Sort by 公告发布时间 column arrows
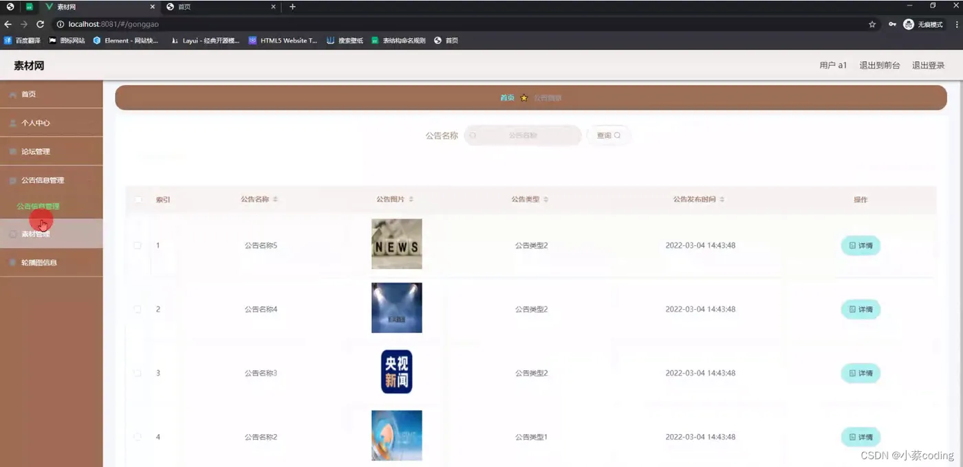963x467 pixels. click(x=722, y=199)
